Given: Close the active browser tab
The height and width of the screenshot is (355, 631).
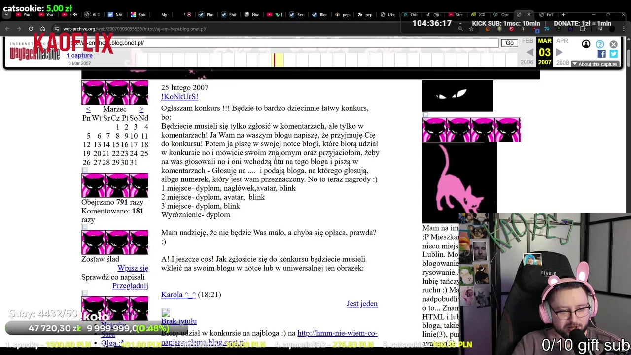Looking at the screenshot, I should tap(529, 14).
